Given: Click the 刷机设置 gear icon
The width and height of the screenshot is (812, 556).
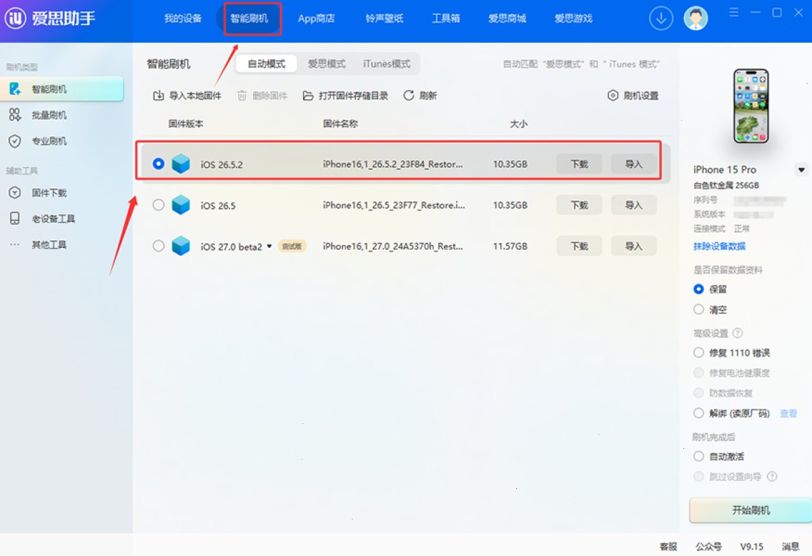Looking at the screenshot, I should [x=613, y=95].
